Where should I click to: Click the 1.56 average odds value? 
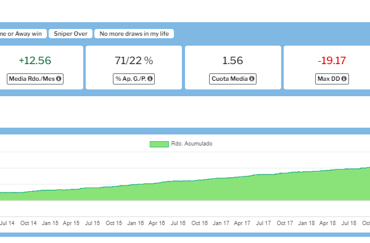232,60
